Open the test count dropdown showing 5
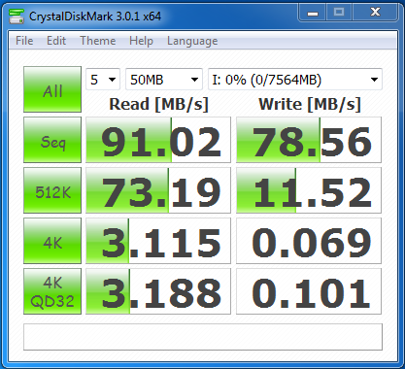Image resolution: width=405 pixels, height=369 pixels. point(103,80)
